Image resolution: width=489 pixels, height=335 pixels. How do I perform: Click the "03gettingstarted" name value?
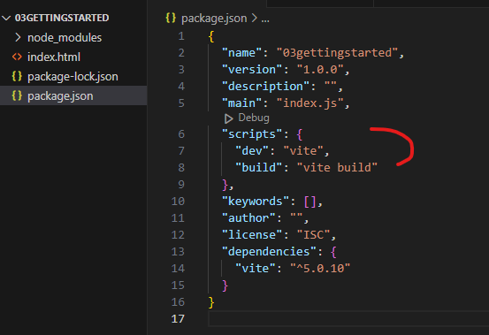click(337, 53)
